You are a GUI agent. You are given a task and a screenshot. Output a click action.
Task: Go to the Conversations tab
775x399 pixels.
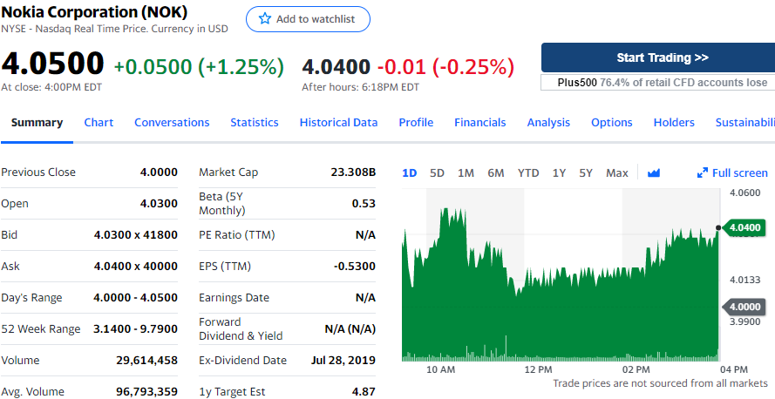(172, 123)
